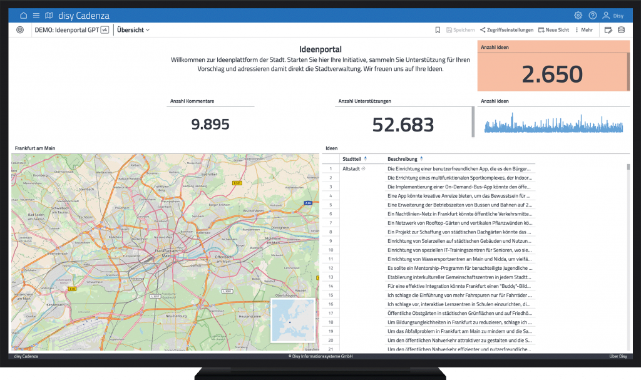Open the map icon in header
The image size is (641, 380).
pos(49,16)
